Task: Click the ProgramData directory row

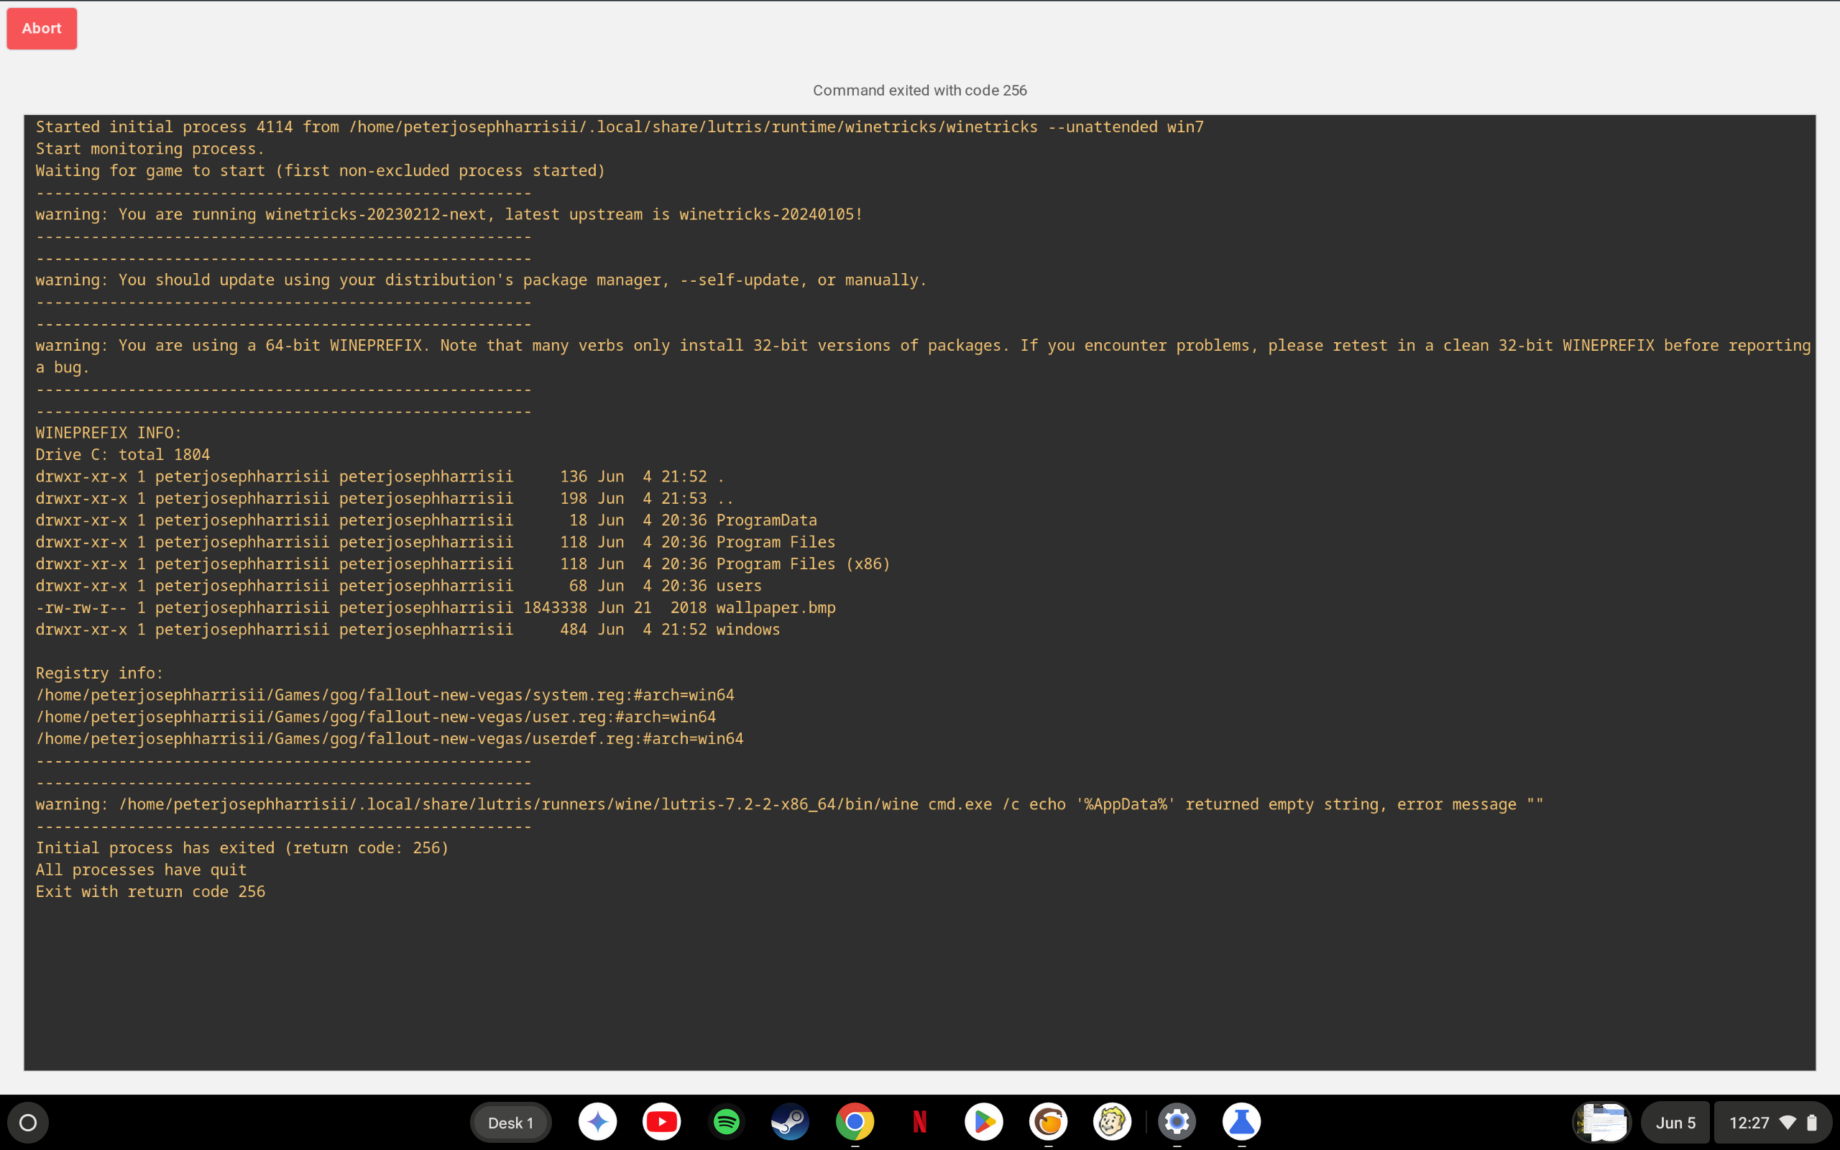Action: pyautogui.click(x=425, y=520)
